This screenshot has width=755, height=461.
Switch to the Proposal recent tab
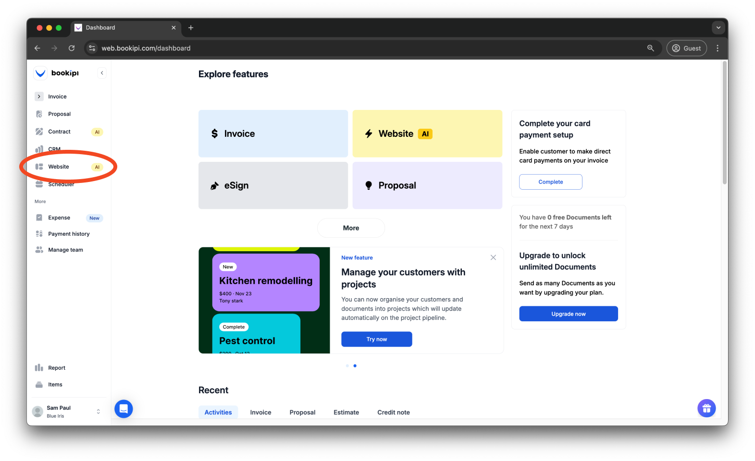(302, 412)
